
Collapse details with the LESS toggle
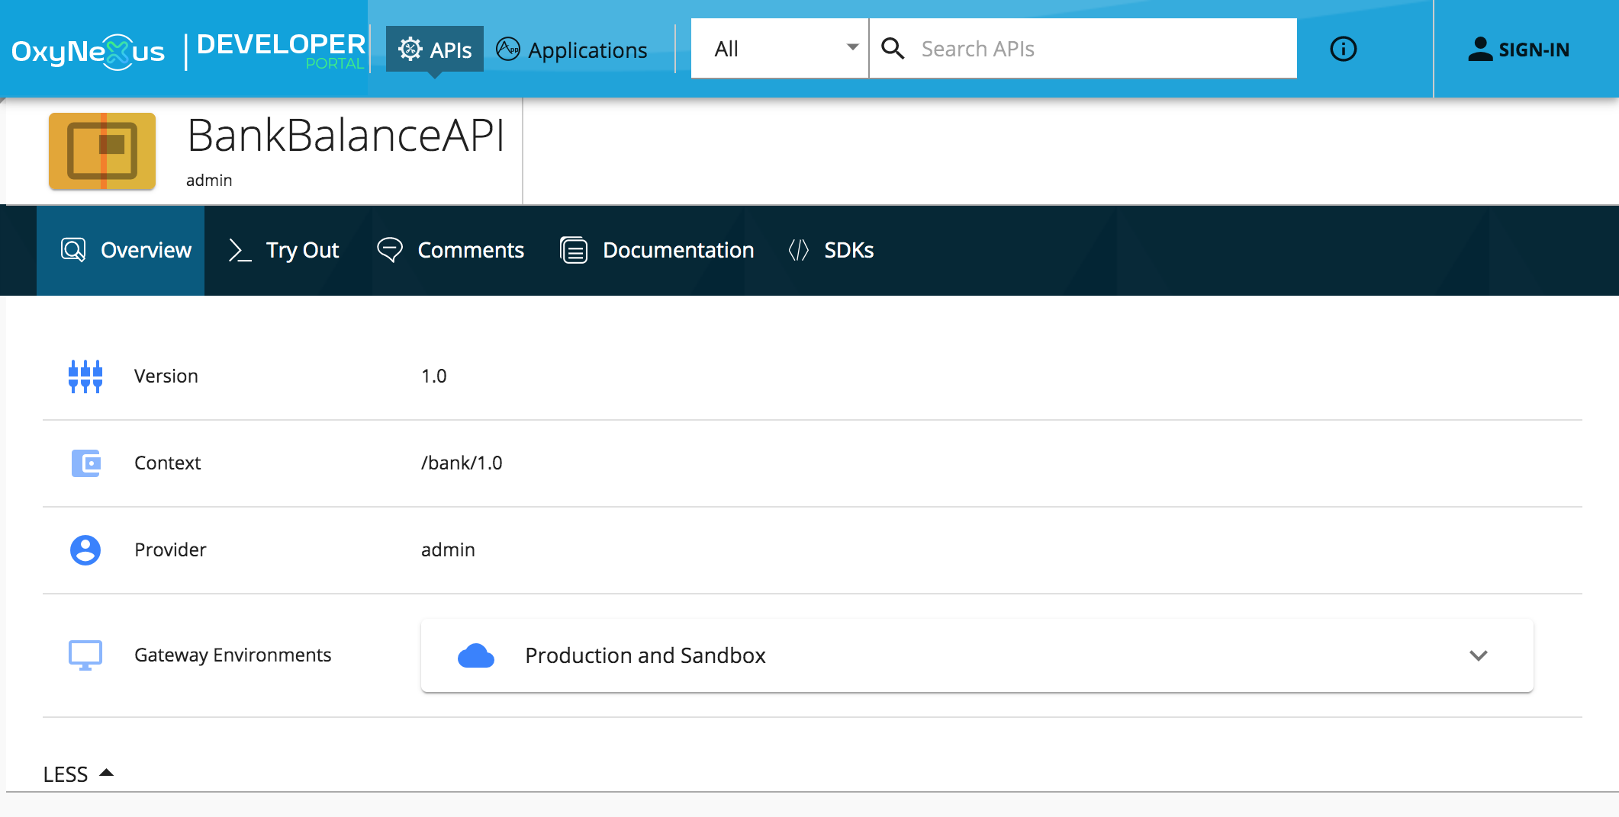click(79, 774)
